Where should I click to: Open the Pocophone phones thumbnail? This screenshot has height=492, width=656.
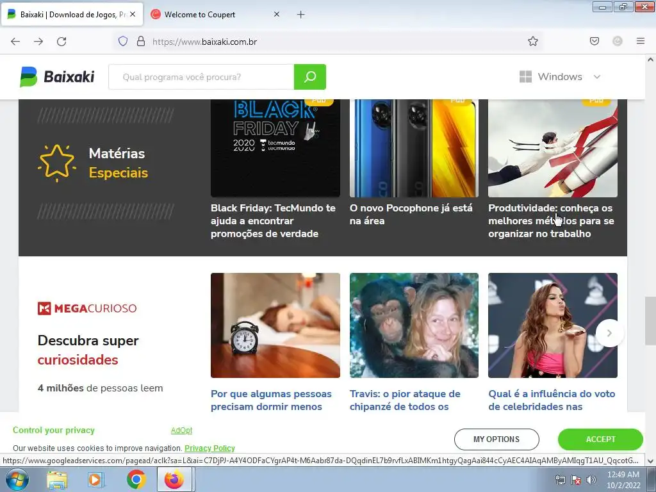click(x=414, y=148)
